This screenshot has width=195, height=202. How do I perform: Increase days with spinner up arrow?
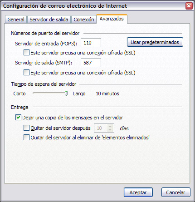click(110, 126)
